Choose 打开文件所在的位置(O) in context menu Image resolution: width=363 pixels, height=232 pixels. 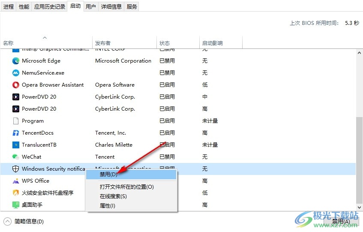pyautogui.click(x=126, y=187)
